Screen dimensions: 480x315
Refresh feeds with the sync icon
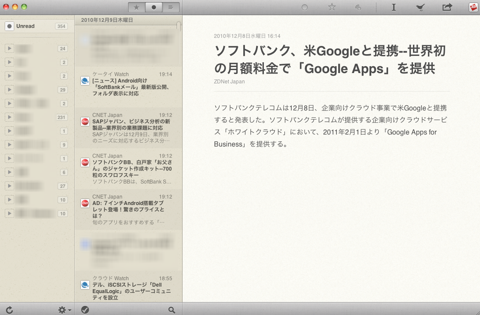click(9, 310)
